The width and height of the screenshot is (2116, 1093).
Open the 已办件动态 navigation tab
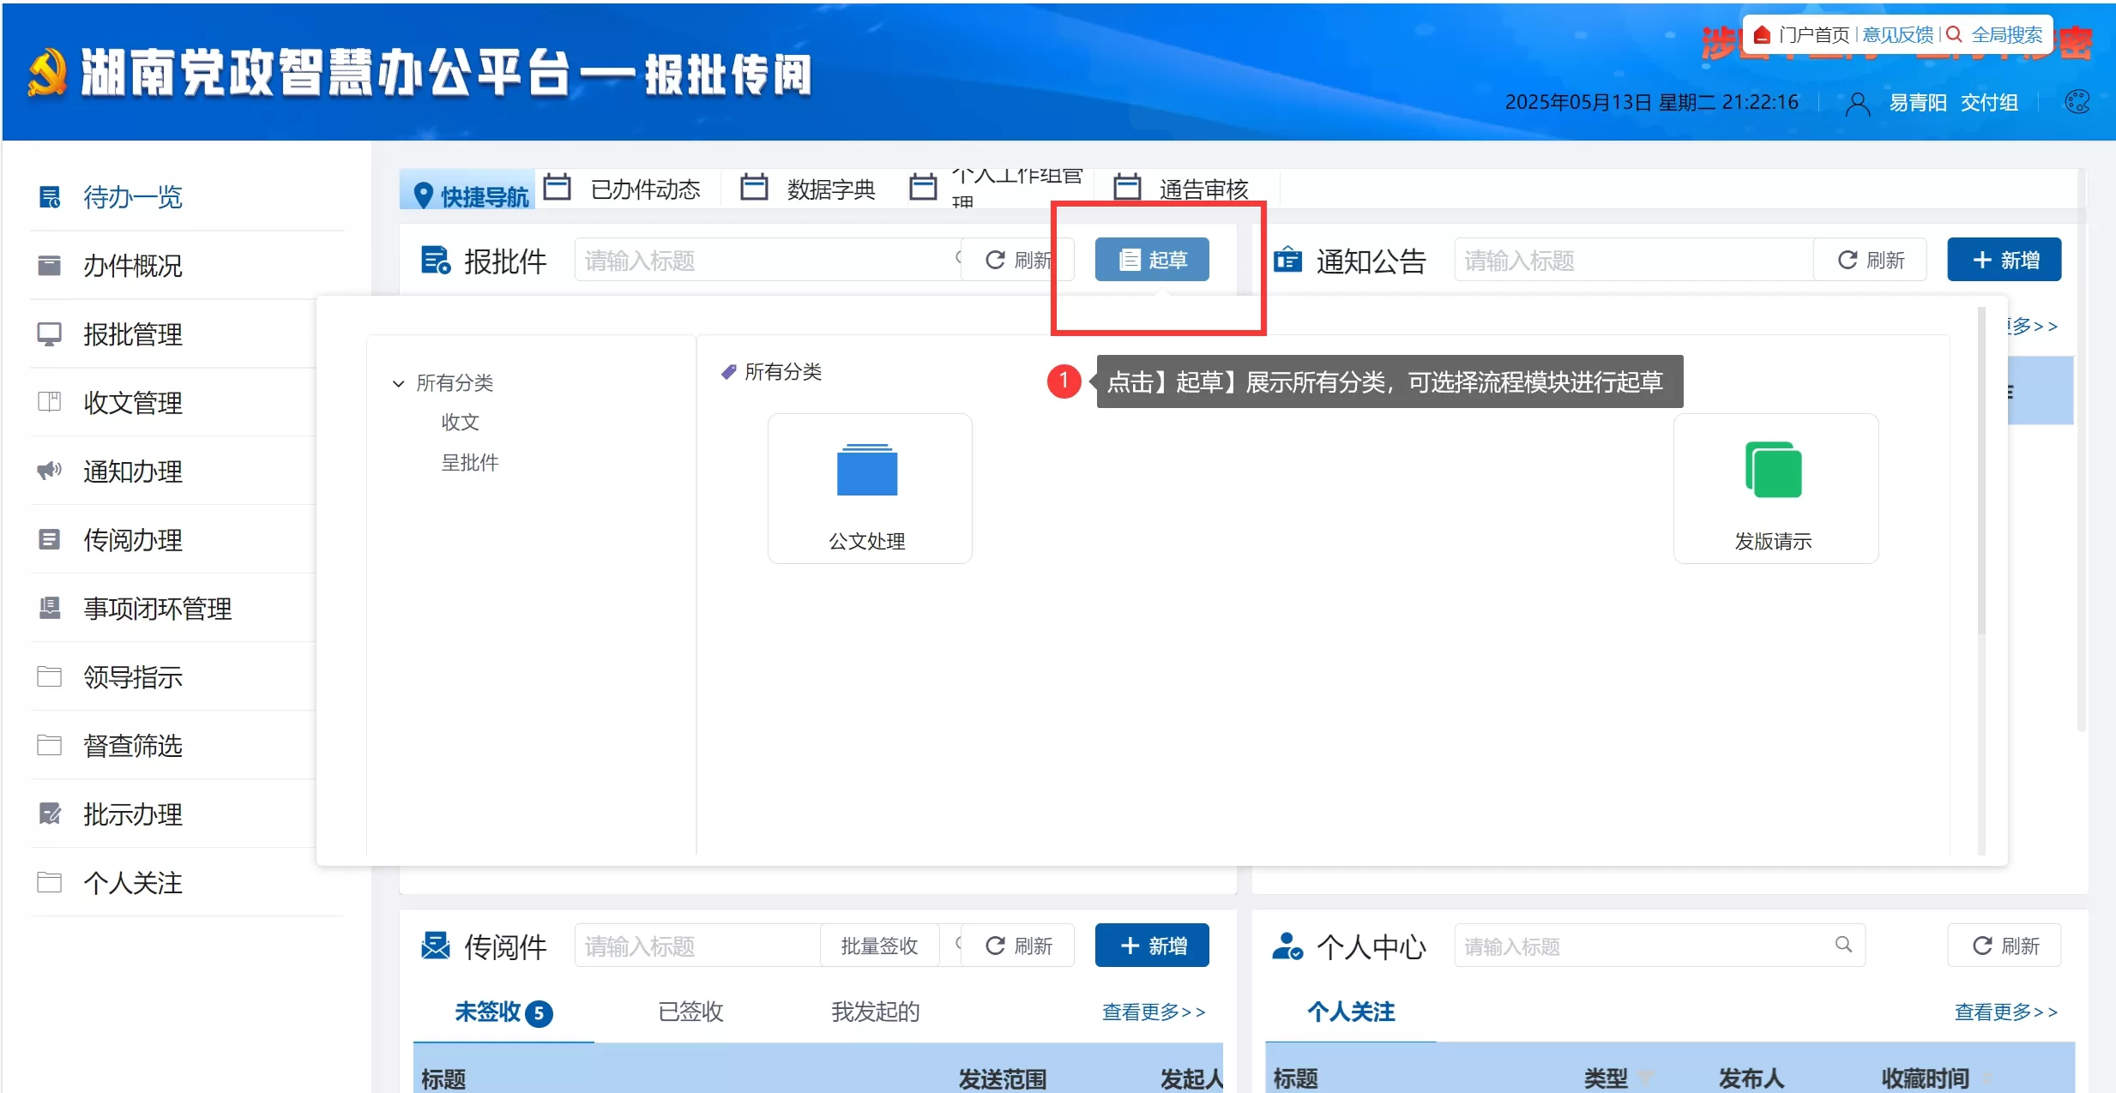pyautogui.click(x=644, y=189)
